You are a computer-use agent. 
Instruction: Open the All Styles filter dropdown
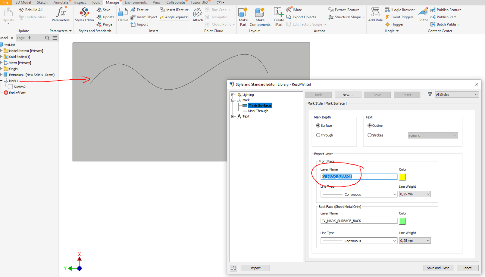(x=456, y=94)
